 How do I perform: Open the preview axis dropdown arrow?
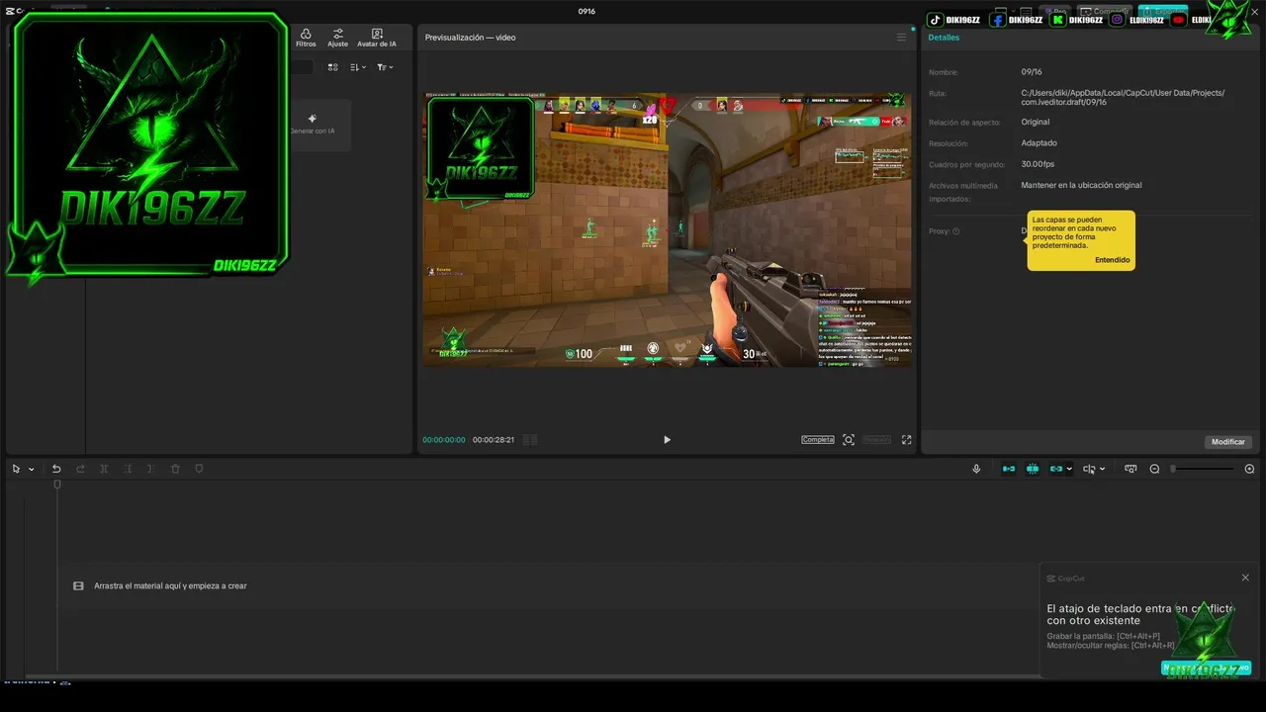pos(1102,470)
